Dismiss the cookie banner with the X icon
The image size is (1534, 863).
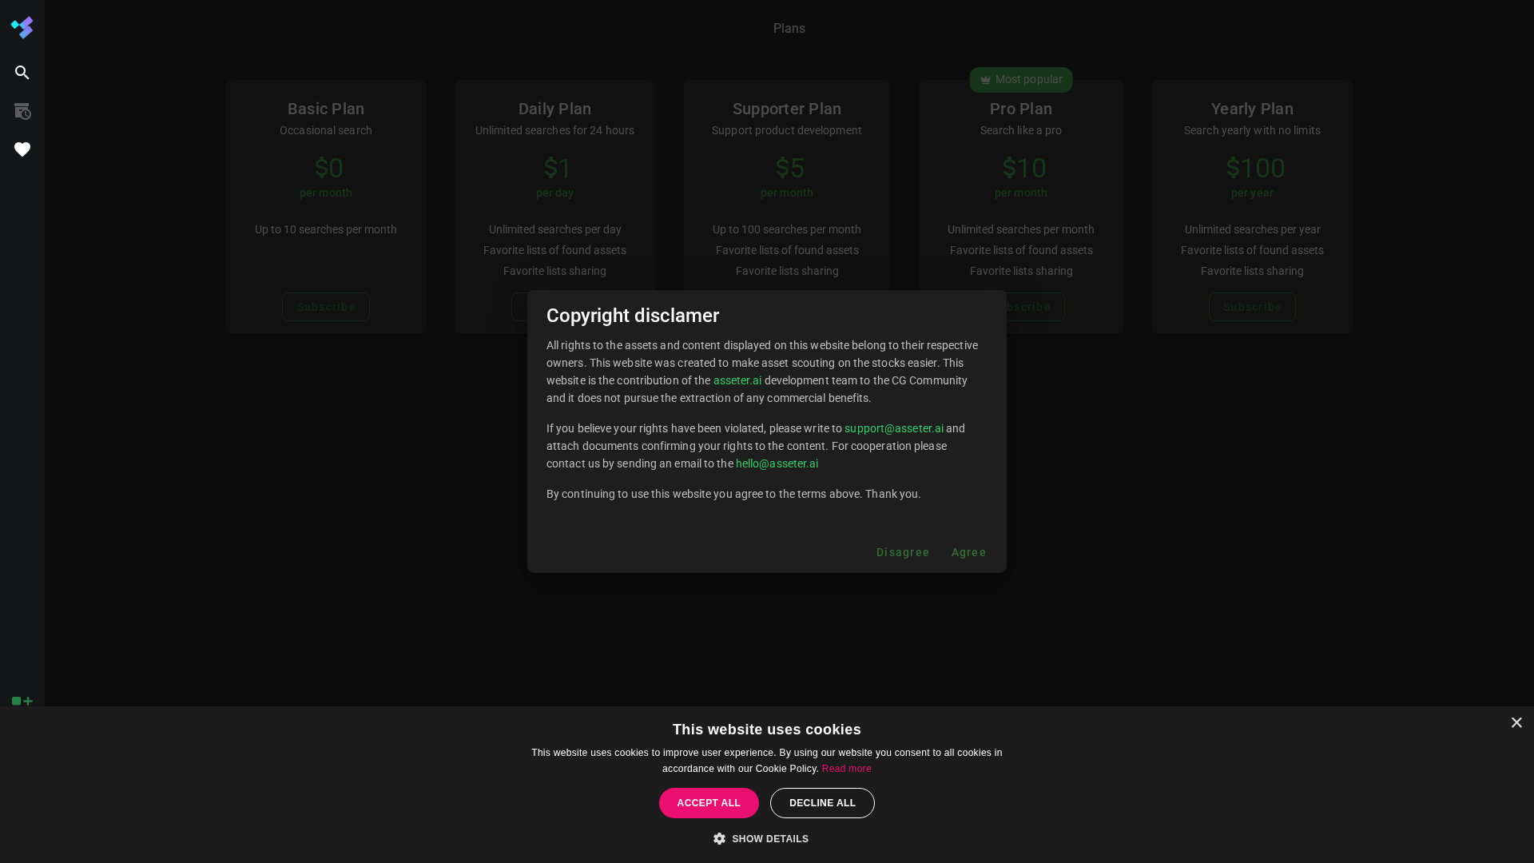[1516, 722]
